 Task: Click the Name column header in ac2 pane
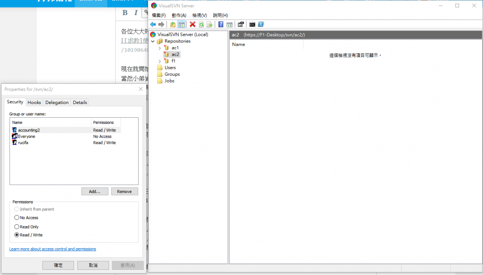pyautogui.click(x=267, y=44)
